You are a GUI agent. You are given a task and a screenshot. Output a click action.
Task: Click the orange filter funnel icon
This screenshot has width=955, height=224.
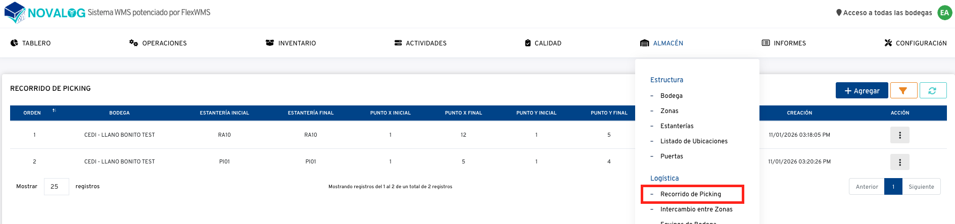click(x=903, y=90)
